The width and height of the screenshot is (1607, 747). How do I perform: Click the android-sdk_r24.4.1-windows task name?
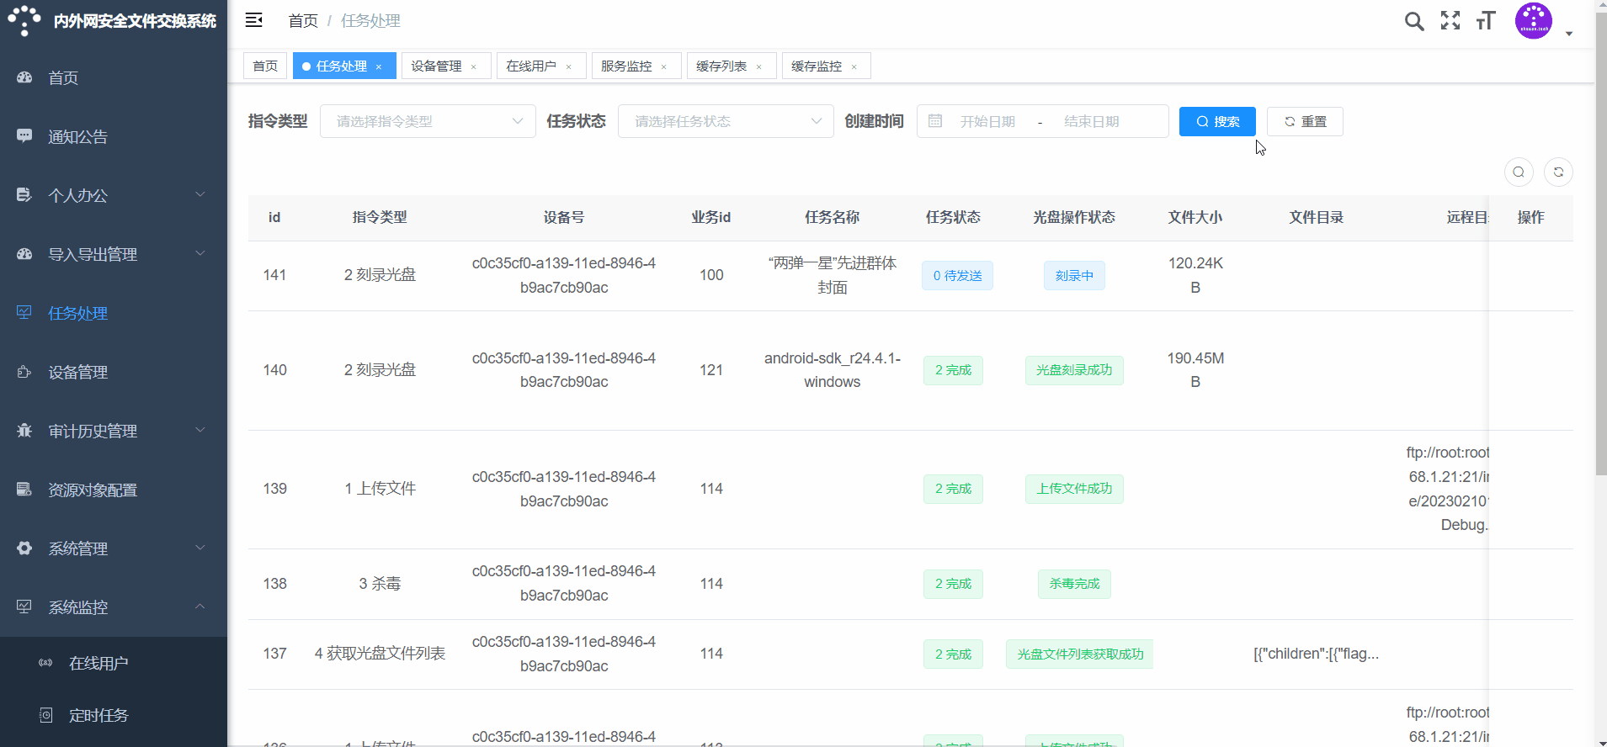pos(833,370)
